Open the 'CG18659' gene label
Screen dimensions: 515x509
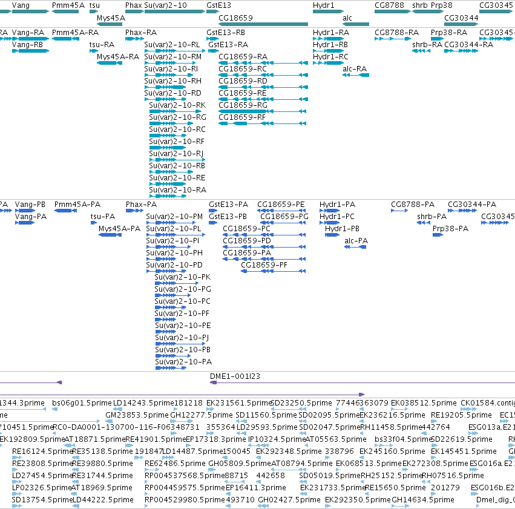click(236, 18)
